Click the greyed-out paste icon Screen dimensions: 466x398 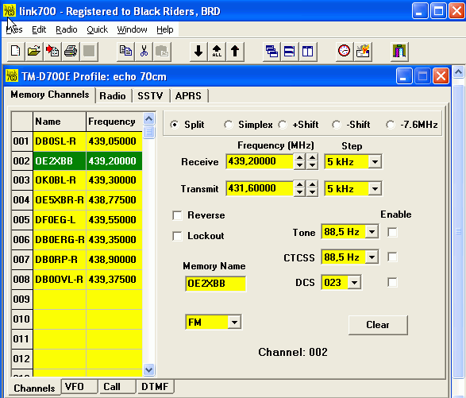(x=162, y=52)
